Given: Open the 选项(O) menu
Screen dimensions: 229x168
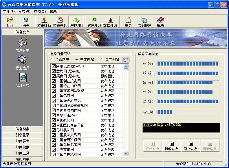Looking at the screenshot, I should tap(40, 12).
